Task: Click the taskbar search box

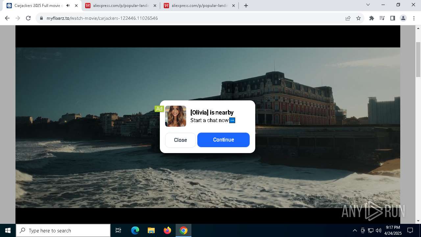Action: pos(63,230)
